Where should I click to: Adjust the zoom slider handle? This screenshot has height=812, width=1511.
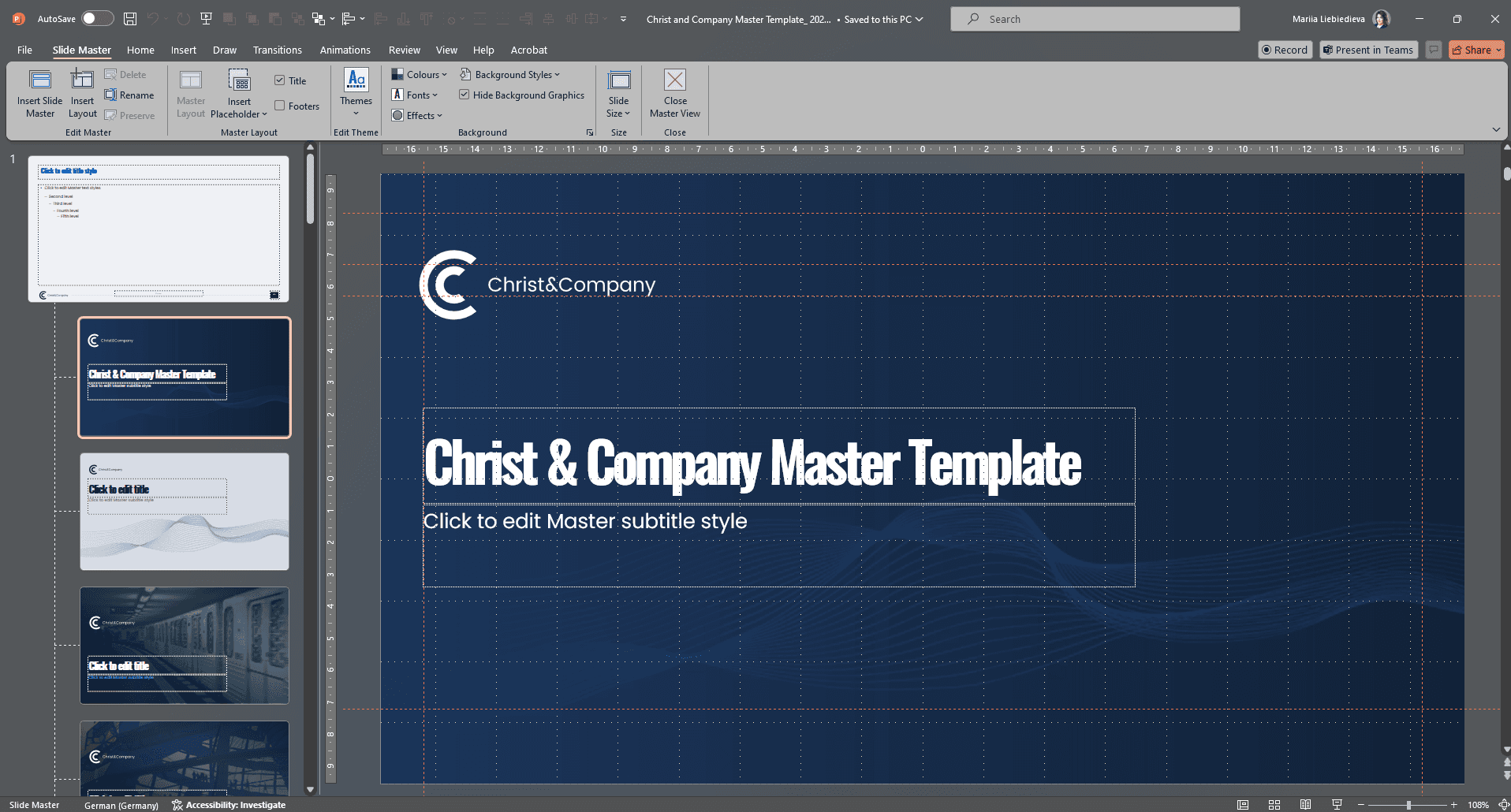click(x=1408, y=805)
